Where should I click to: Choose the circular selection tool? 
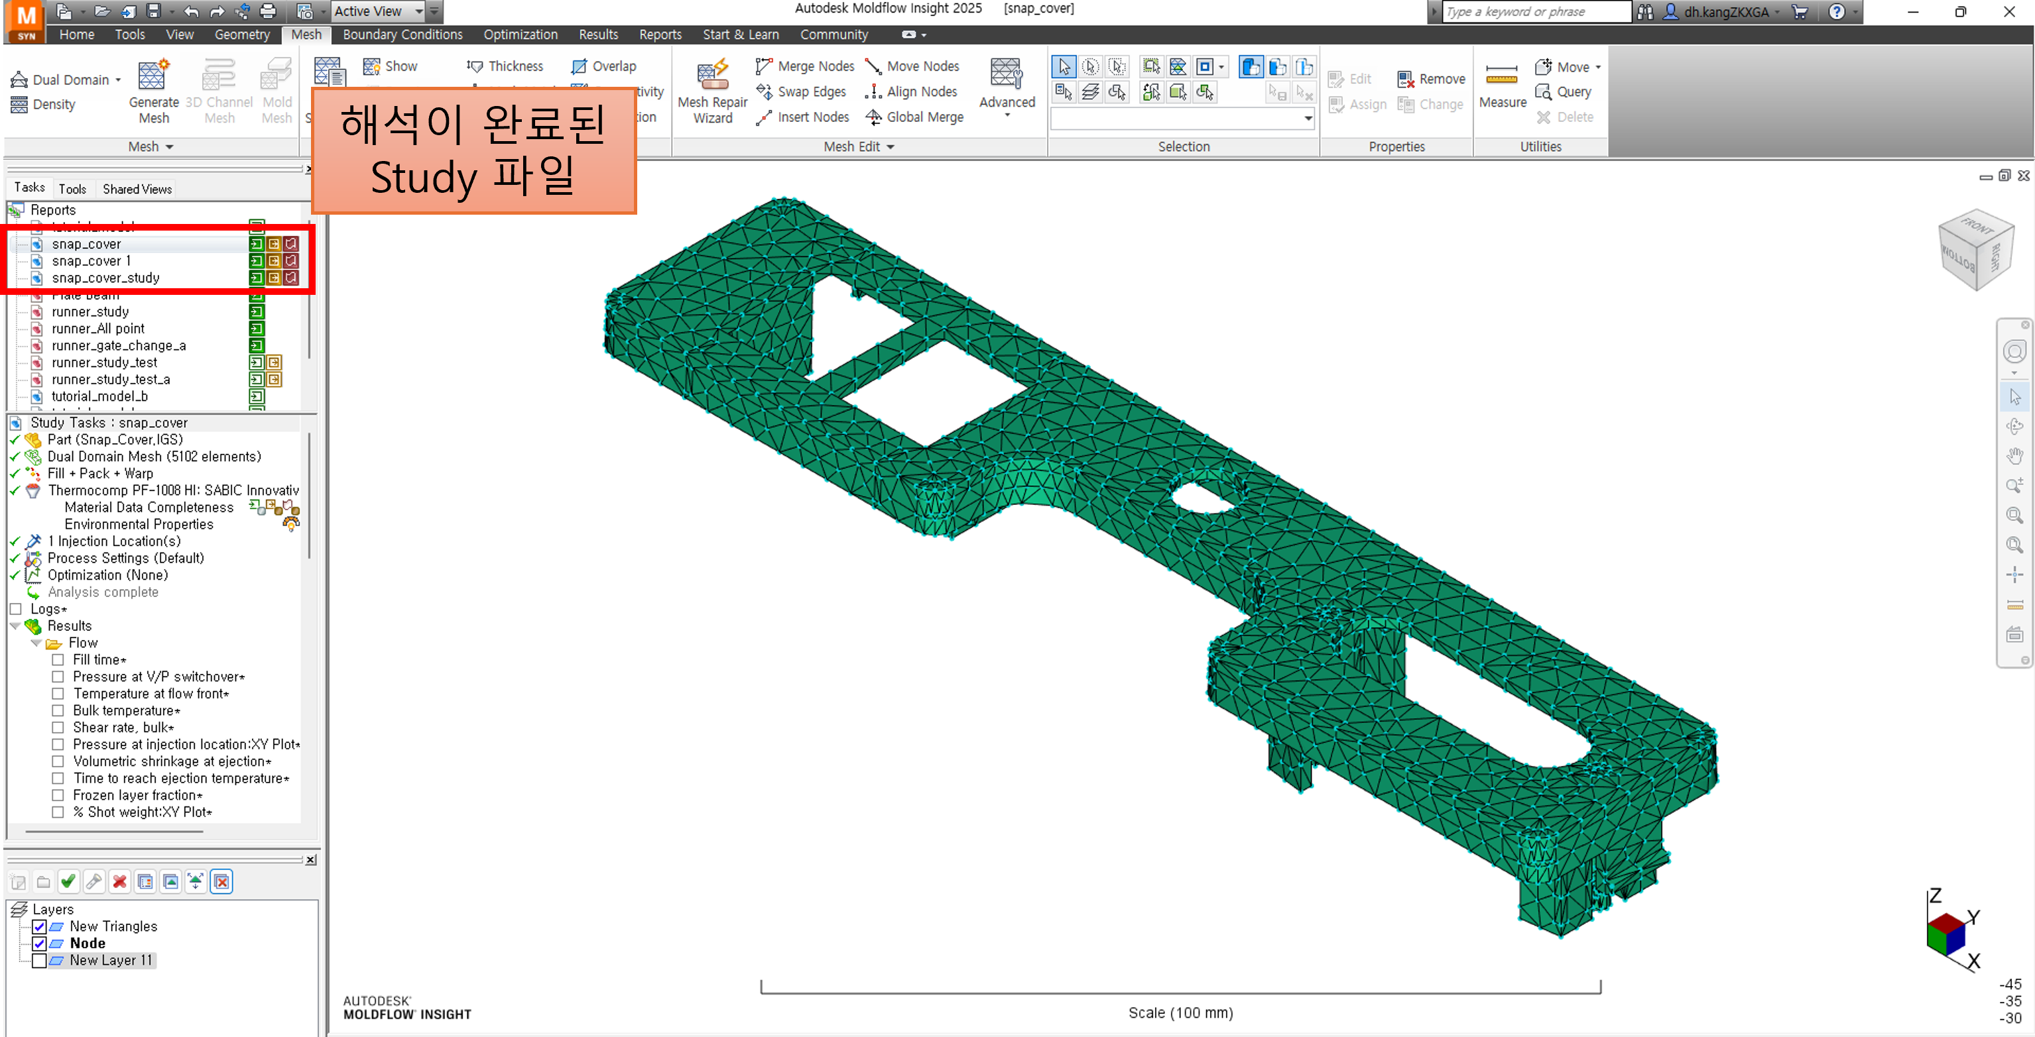(x=1090, y=66)
